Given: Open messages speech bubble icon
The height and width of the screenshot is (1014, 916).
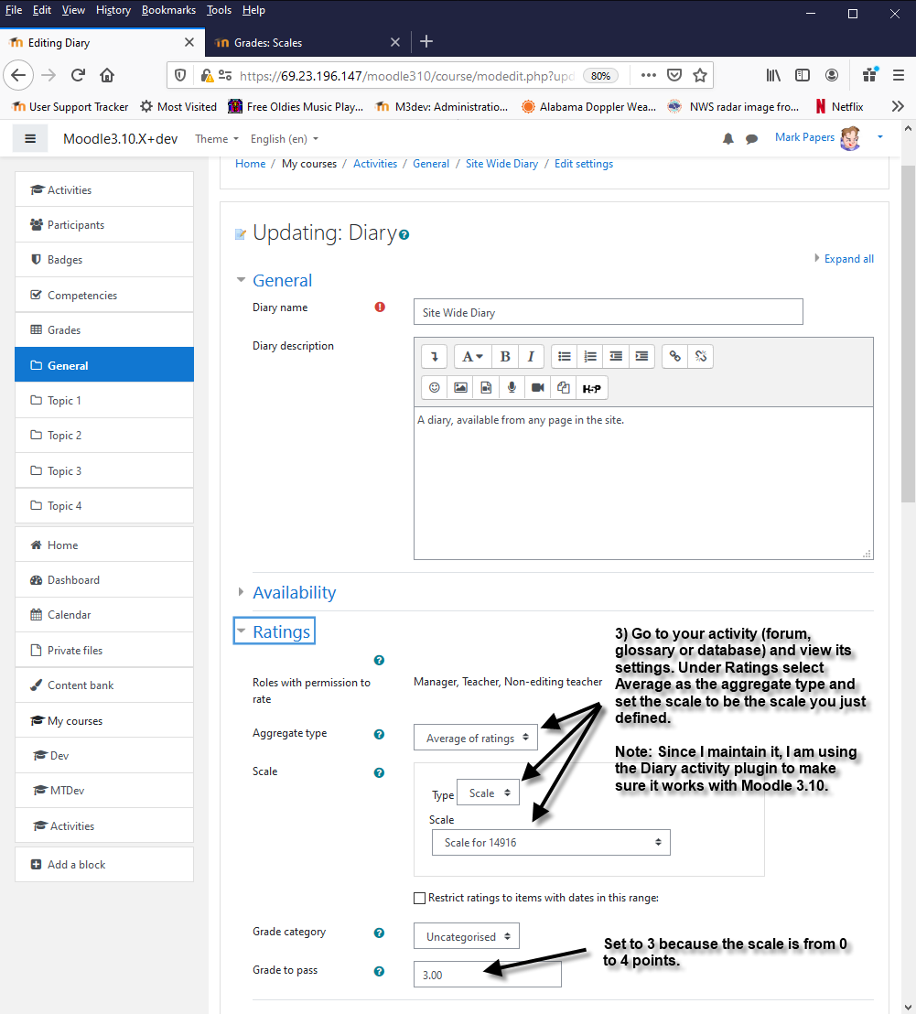Looking at the screenshot, I should 751,138.
